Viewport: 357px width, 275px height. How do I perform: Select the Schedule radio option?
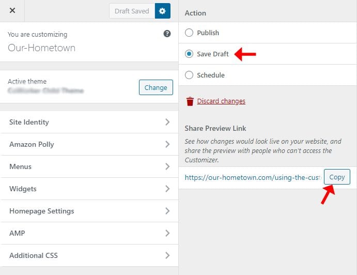(x=189, y=75)
